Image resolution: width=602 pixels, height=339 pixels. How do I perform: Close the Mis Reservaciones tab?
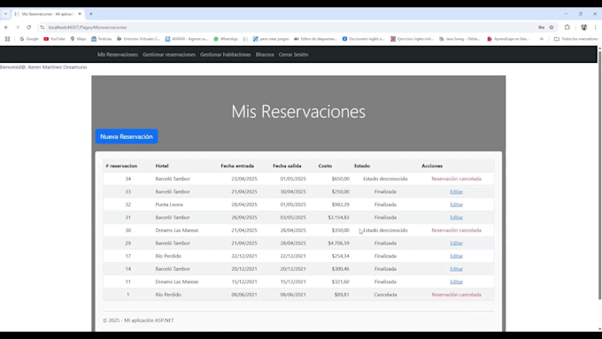(x=80, y=14)
